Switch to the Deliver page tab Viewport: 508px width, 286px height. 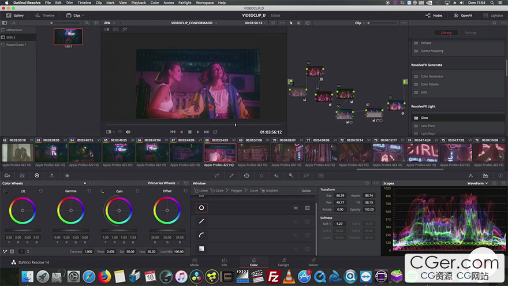point(313,262)
